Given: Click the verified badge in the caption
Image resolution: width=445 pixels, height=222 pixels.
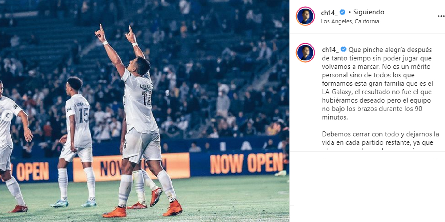Looking at the screenshot, I should pos(343,49).
